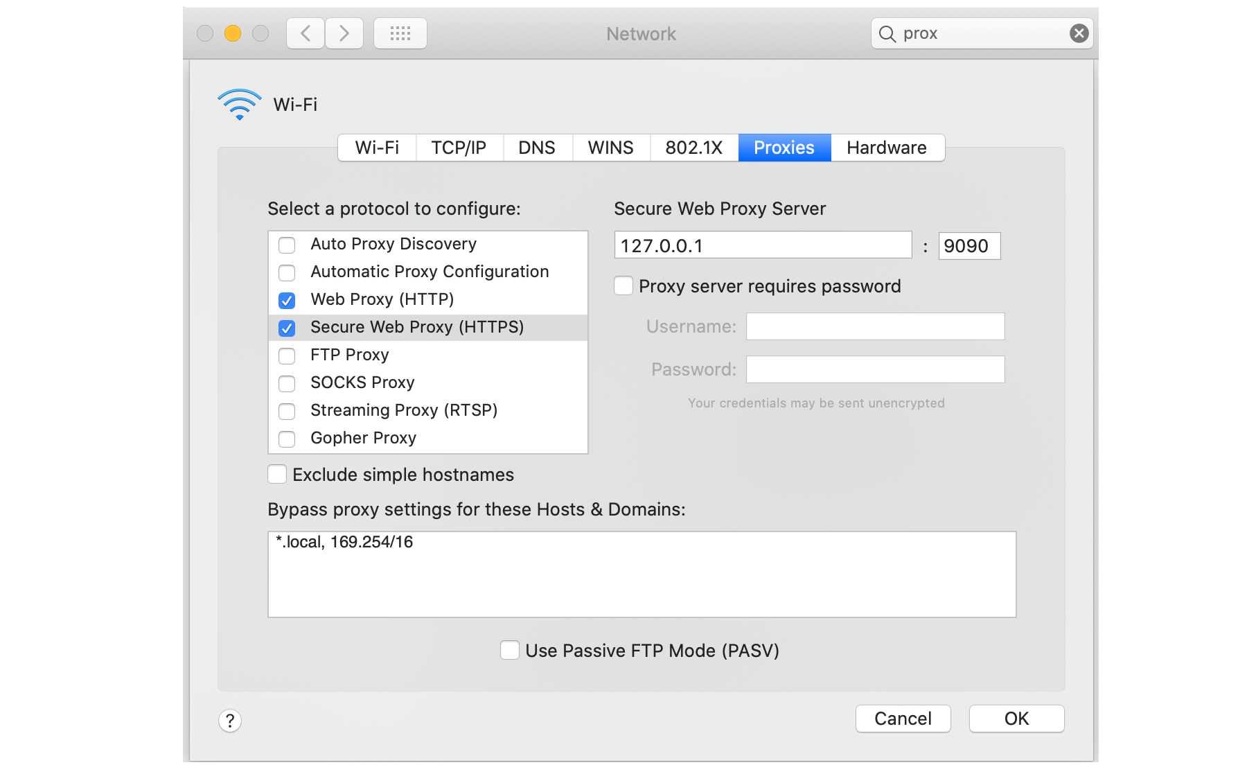Click the back navigation arrow
1247x765 pixels.
click(306, 33)
